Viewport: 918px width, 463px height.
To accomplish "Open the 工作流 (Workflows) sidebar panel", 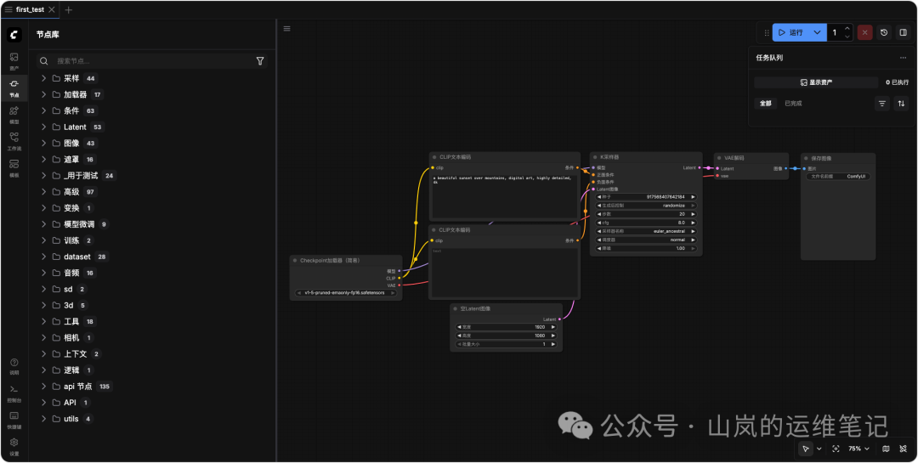I will [14, 140].
